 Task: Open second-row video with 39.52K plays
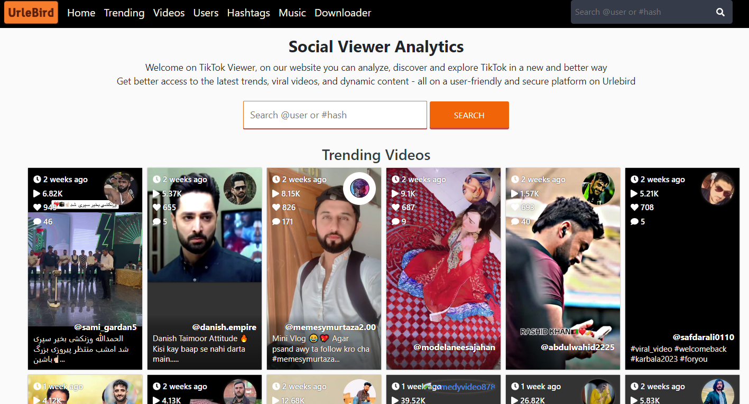click(x=443, y=390)
